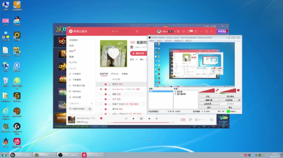This screenshot has width=283, height=158.
Task: Open 下载管理 in the NetEase sidebar
Action: pos(77,80)
